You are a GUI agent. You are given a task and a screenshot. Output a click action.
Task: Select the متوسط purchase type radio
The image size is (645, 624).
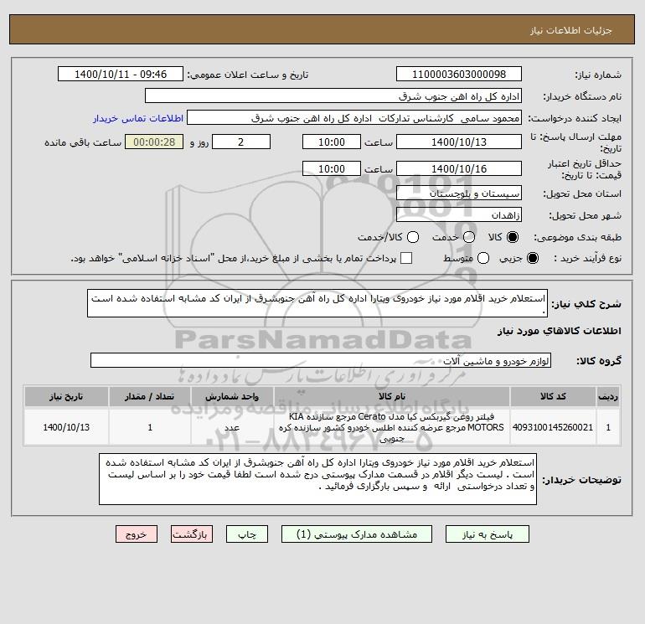483,258
